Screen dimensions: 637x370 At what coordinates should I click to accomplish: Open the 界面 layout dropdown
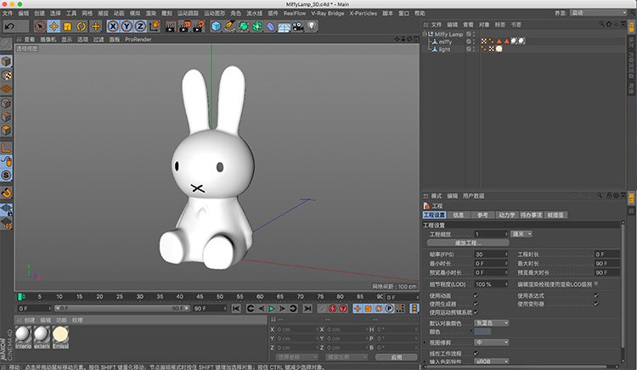[599, 13]
